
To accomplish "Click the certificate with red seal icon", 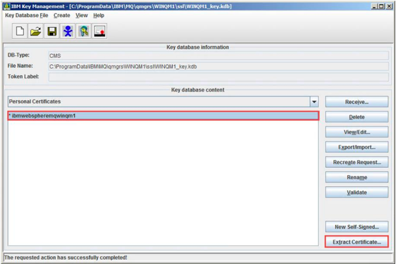I will [99, 31].
